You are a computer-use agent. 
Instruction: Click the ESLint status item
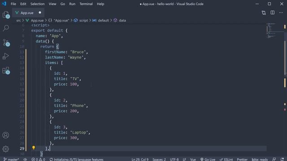pyautogui.click(x=226, y=159)
